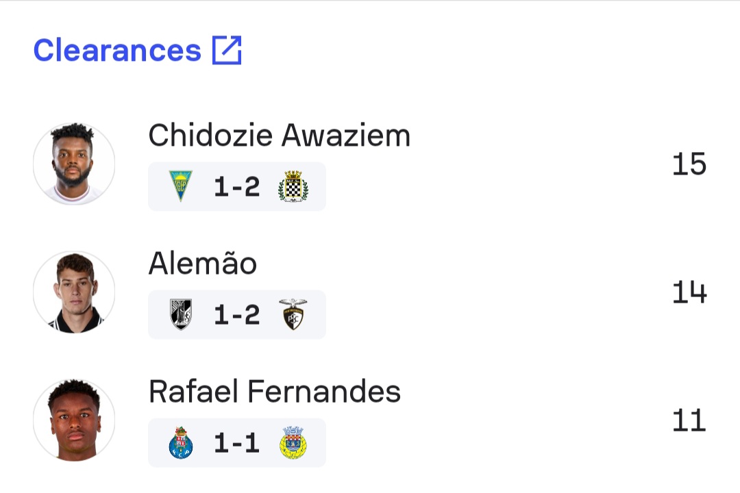
Task: Click the yellow triangular Estoril crest
Action: point(181,186)
